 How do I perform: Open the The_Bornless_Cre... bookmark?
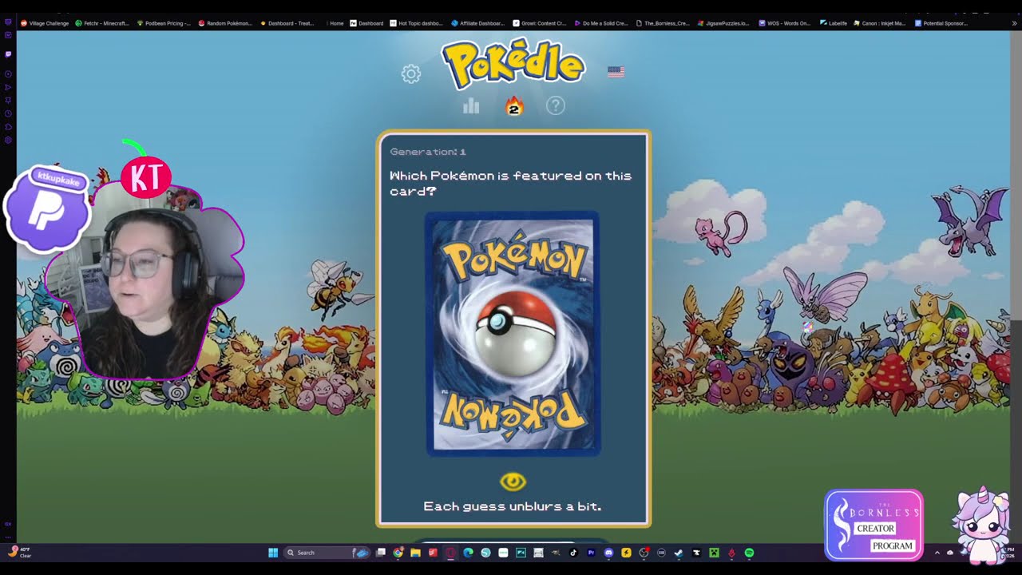[x=663, y=23]
